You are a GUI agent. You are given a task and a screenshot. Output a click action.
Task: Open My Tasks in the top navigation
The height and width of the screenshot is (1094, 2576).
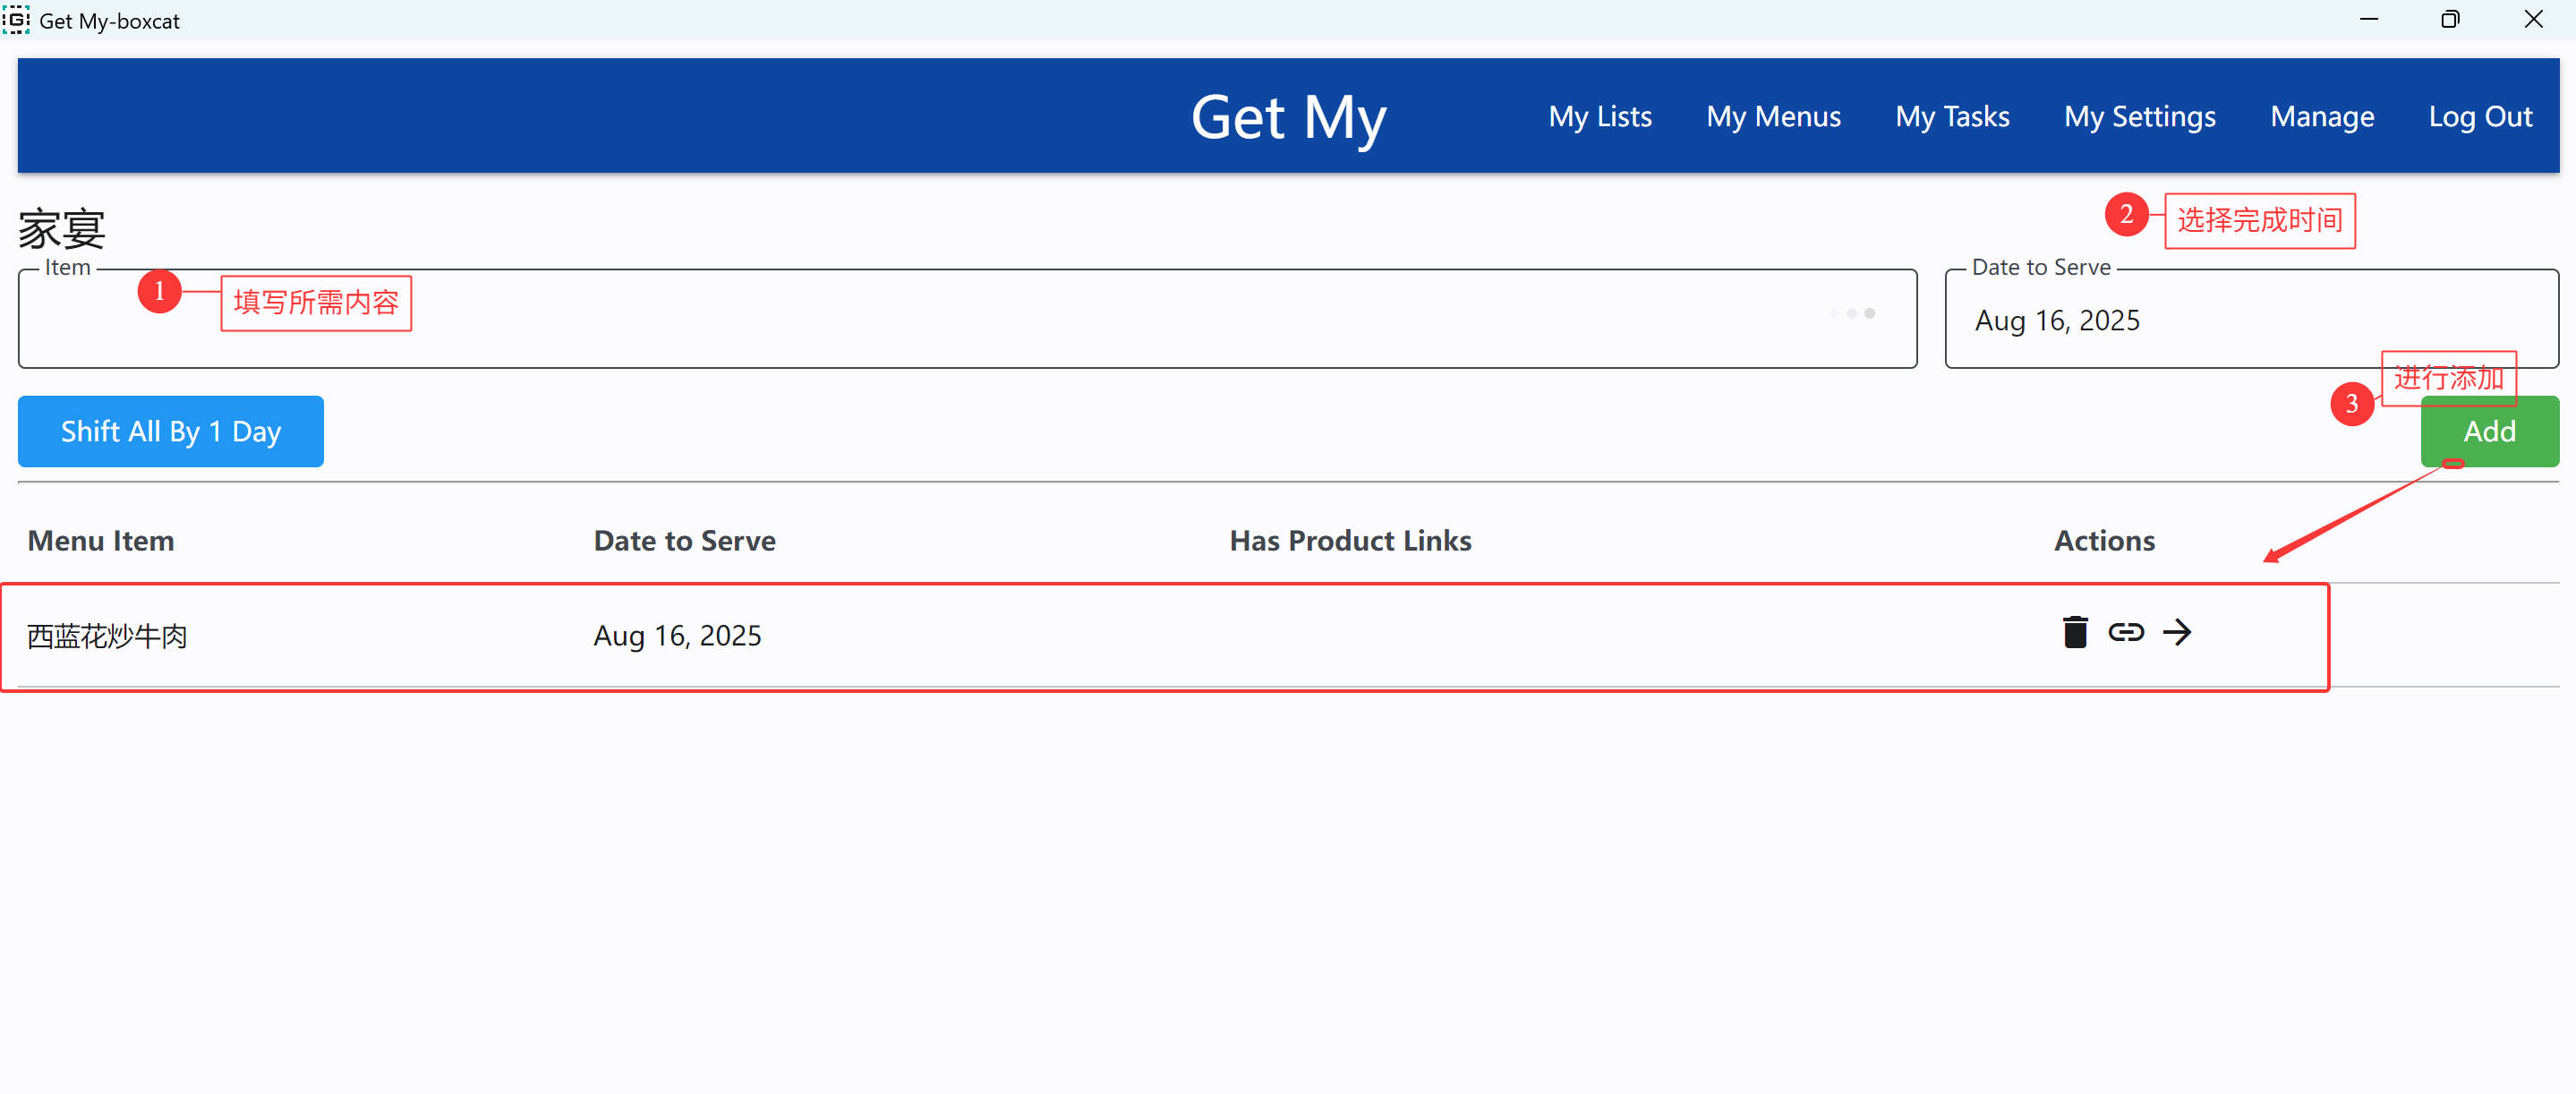coord(1952,116)
